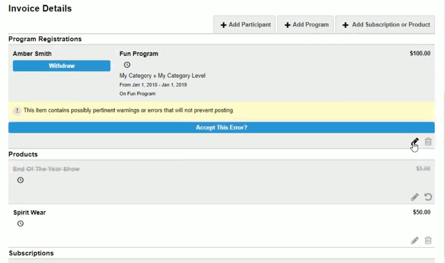Edit the Fun Program registration with pencil icon
Image resolution: width=445 pixels, height=263 pixels.
click(x=415, y=142)
